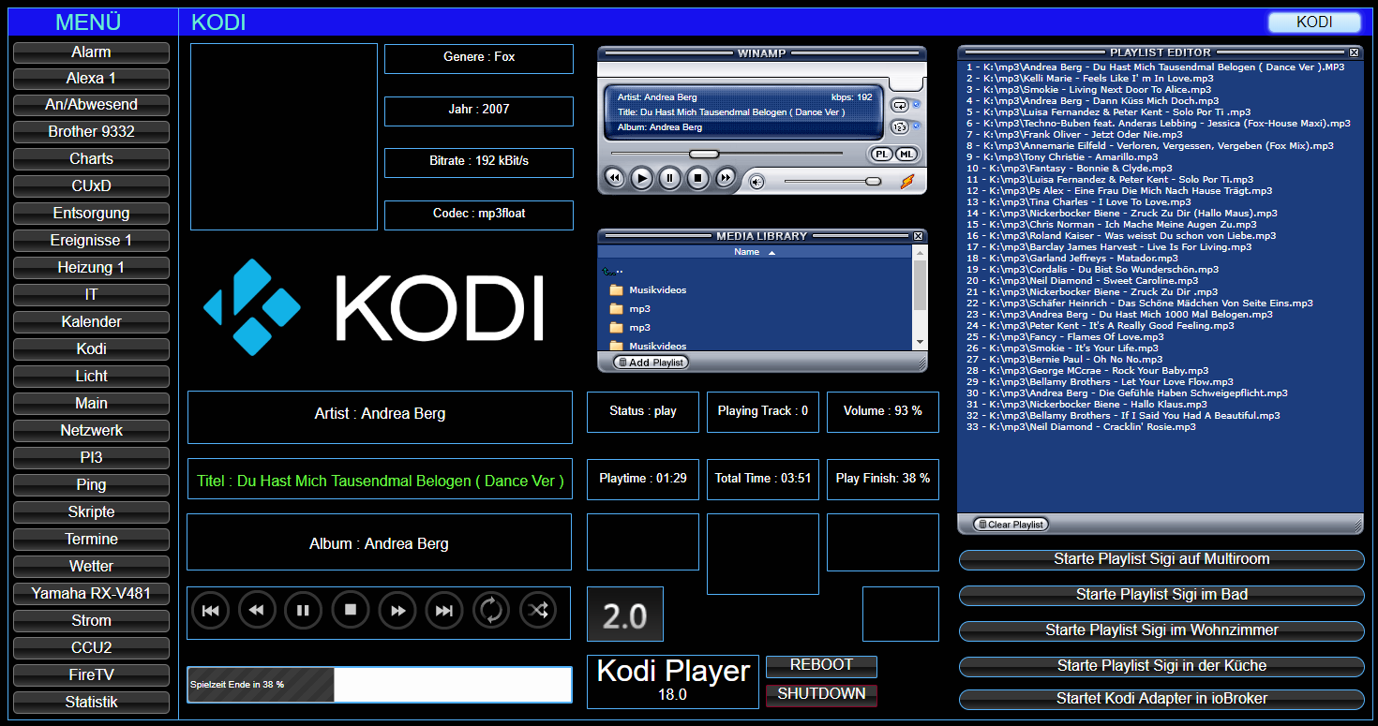Image resolution: width=1378 pixels, height=726 pixels.
Task: Toggle Winamp shuffle 123 button
Action: point(900,126)
